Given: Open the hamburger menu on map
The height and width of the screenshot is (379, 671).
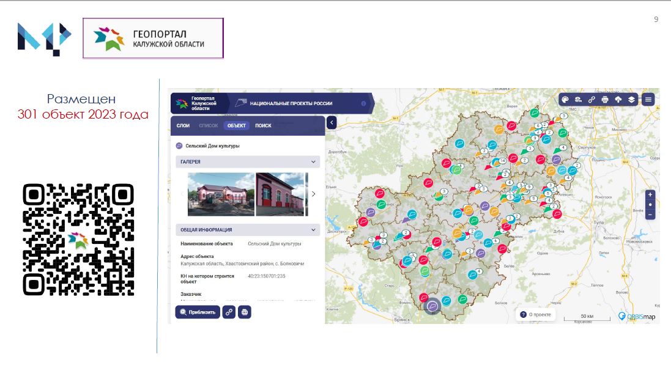Looking at the screenshot, I should [648, 100].
